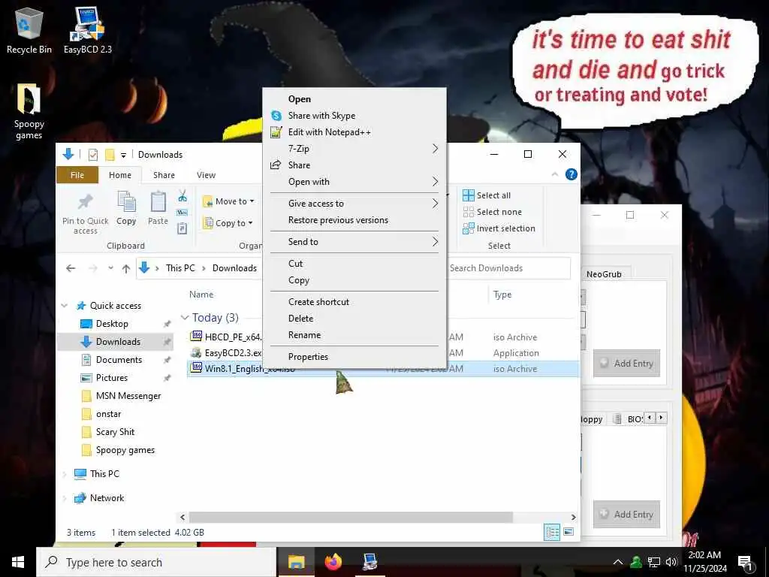Screen dimensions: 769x577
Task: Switch to Details view icon in status bar
Action: (x=552, y=533)
